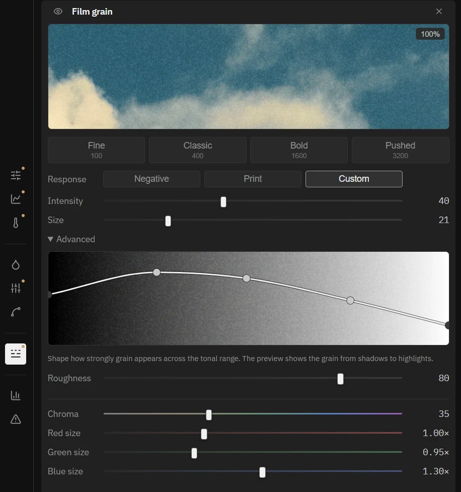Open the warning triangle icon
Viewport: 461px width, 492px height.
(16, 419)
